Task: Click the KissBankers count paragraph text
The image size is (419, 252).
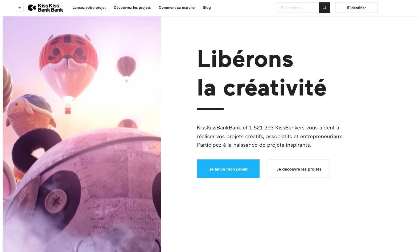Action: click(270, 136)
